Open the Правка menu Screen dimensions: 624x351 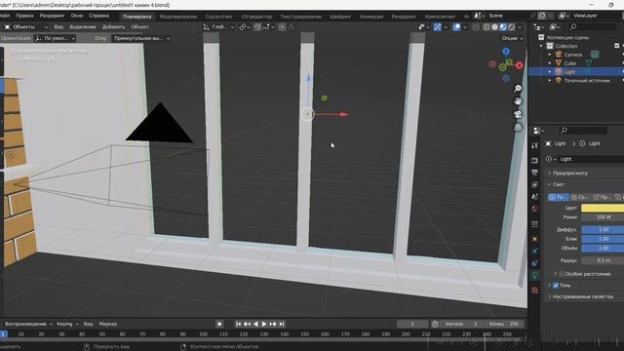[24, 16]
